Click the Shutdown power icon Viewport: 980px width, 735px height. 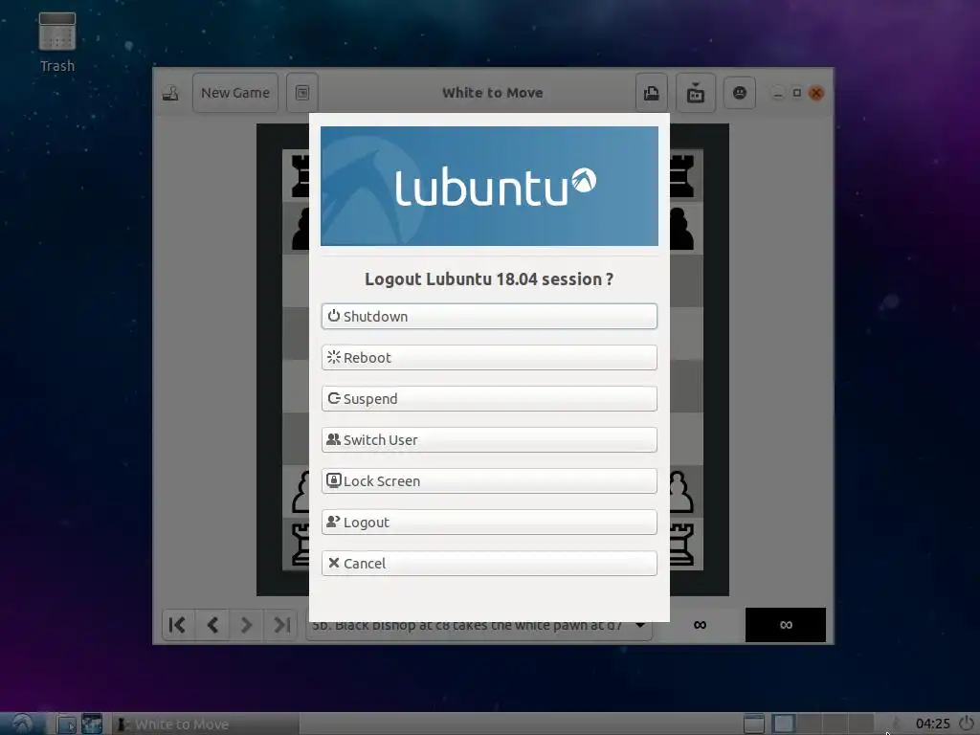pyautogui.click(x=334, y=316)
